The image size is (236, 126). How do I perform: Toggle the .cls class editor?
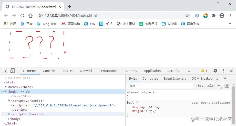pos(210,86)
